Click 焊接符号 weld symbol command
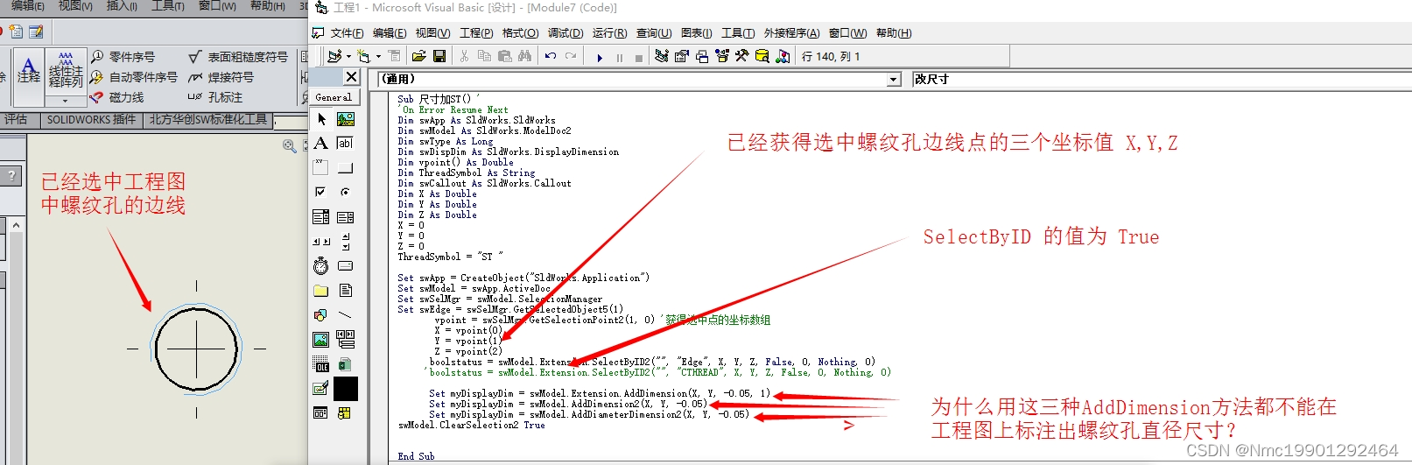 coord(221,77)
